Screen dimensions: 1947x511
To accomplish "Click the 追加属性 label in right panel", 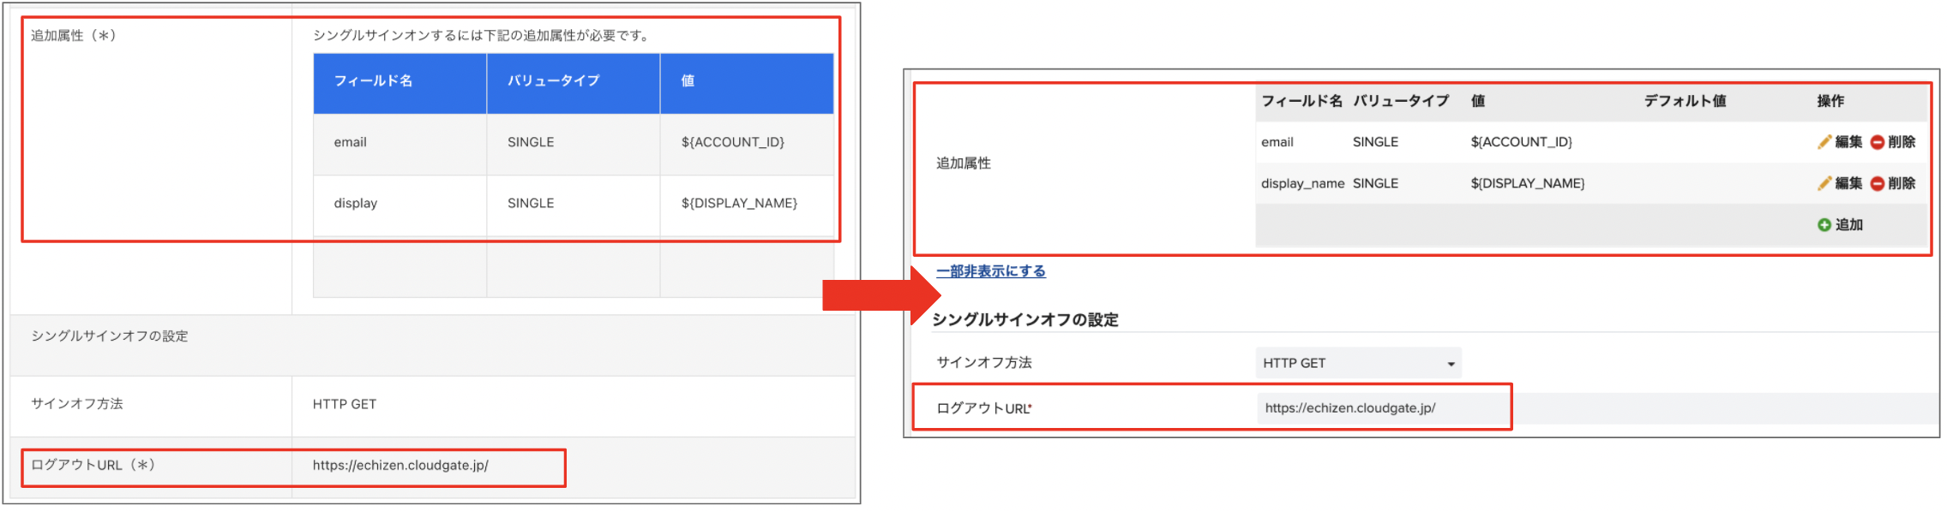I will (x=964, y=163).
